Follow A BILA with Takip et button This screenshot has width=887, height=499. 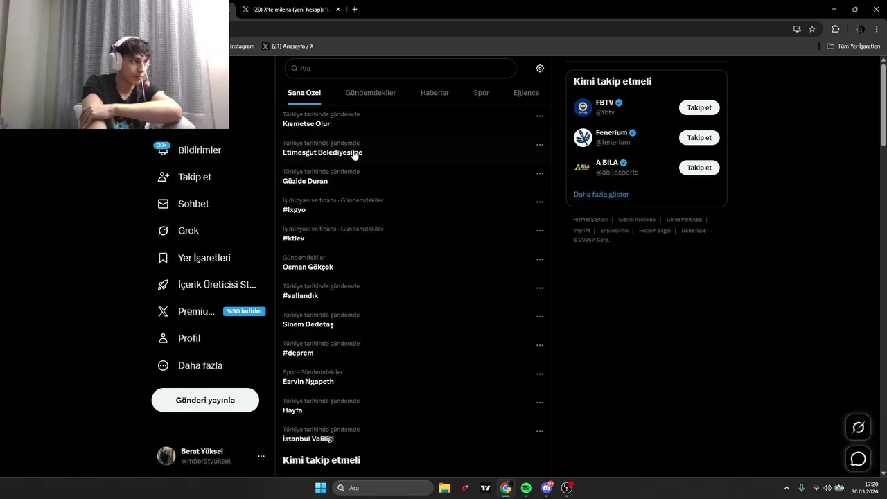[699, 167]
